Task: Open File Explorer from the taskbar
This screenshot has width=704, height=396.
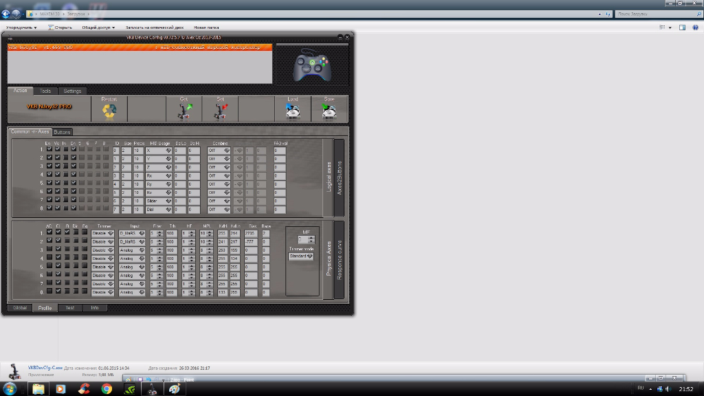Action: (38, 389)
